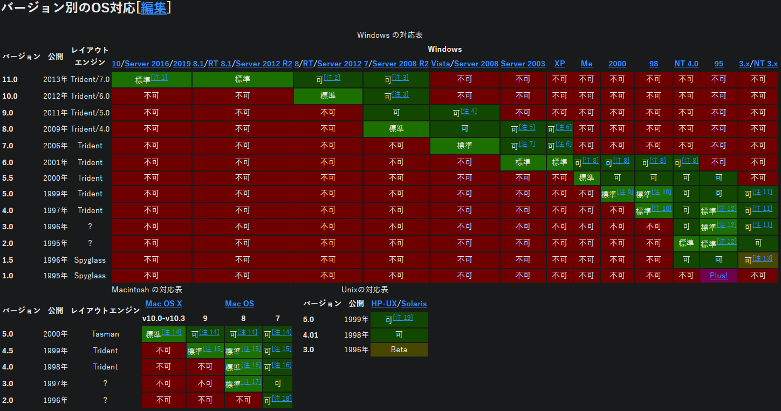Image resolution: width=781 pixels, height=411 pixels.
Task: Open footnote 注 1 in the 11.0 row
Action: [159, 77]
